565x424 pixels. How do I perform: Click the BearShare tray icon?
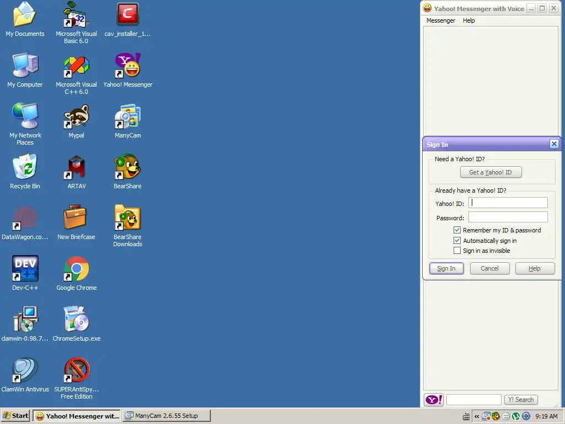pyautogui.click(x=496, y=416)
